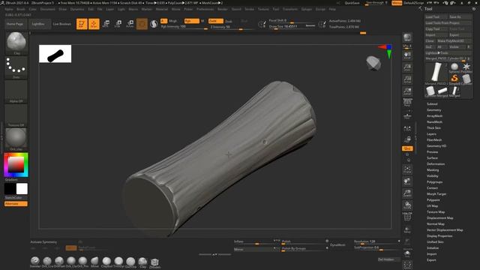Toggle the Mrgb button
The image size is (480, 270).
click(173, 21)
